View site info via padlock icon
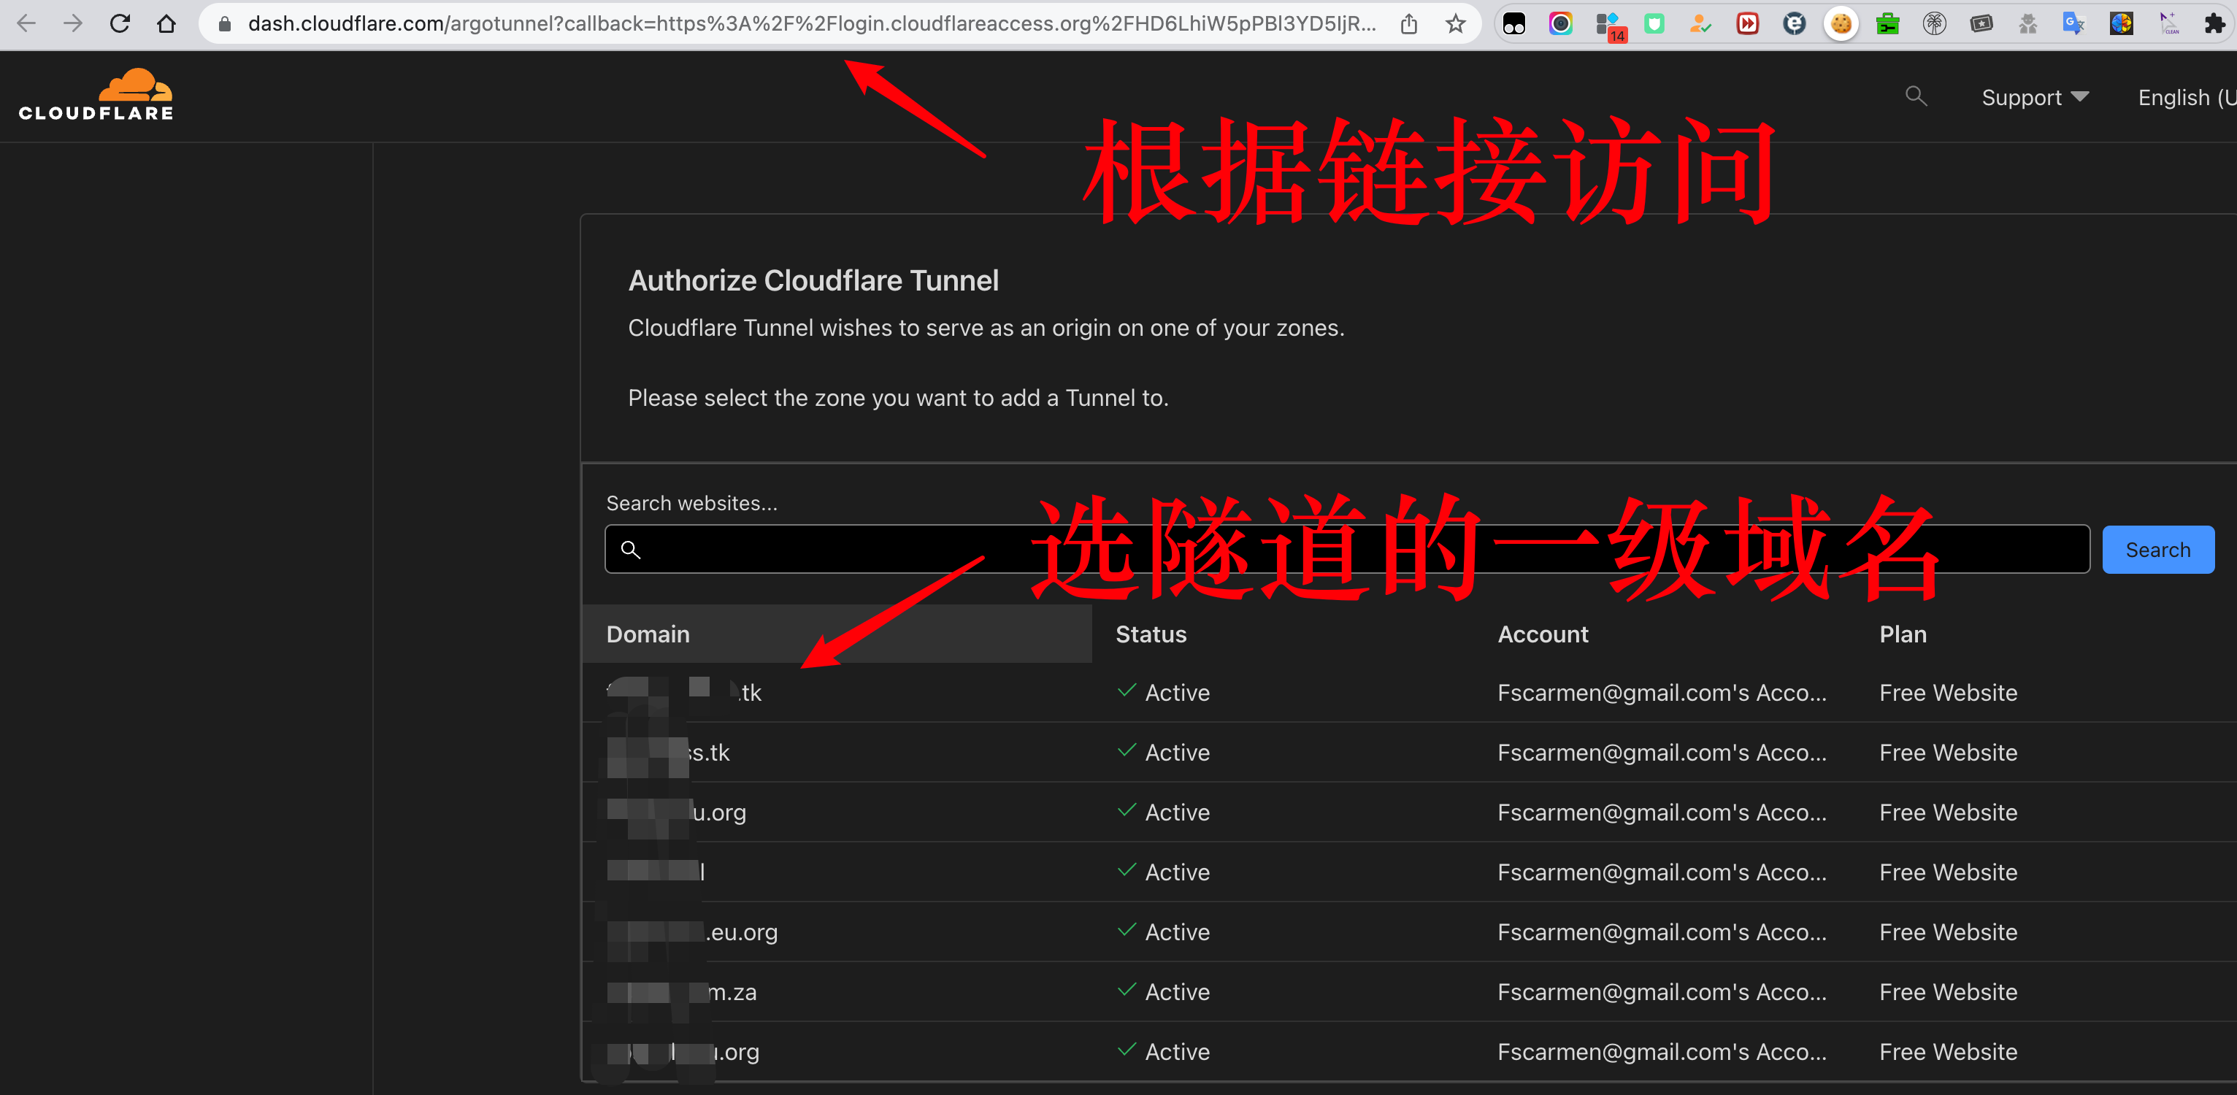This screenshot has width=2237, height=1095. pyautogui.click(x=225, y=23)
